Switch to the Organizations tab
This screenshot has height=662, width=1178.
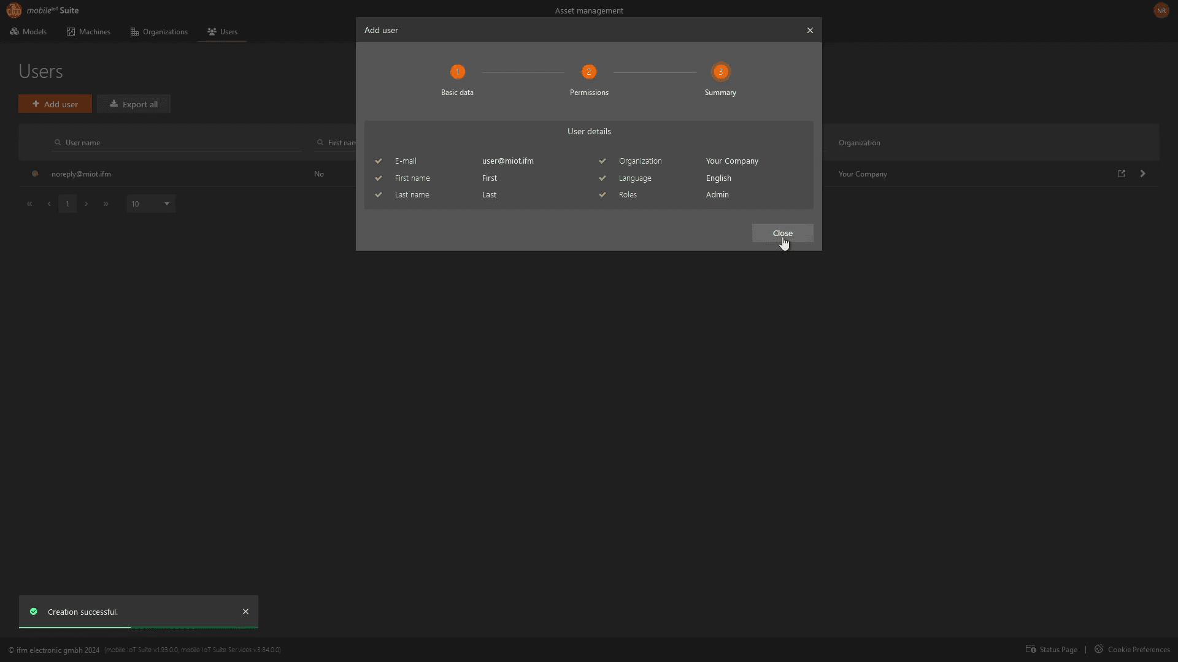pos(159,31)
